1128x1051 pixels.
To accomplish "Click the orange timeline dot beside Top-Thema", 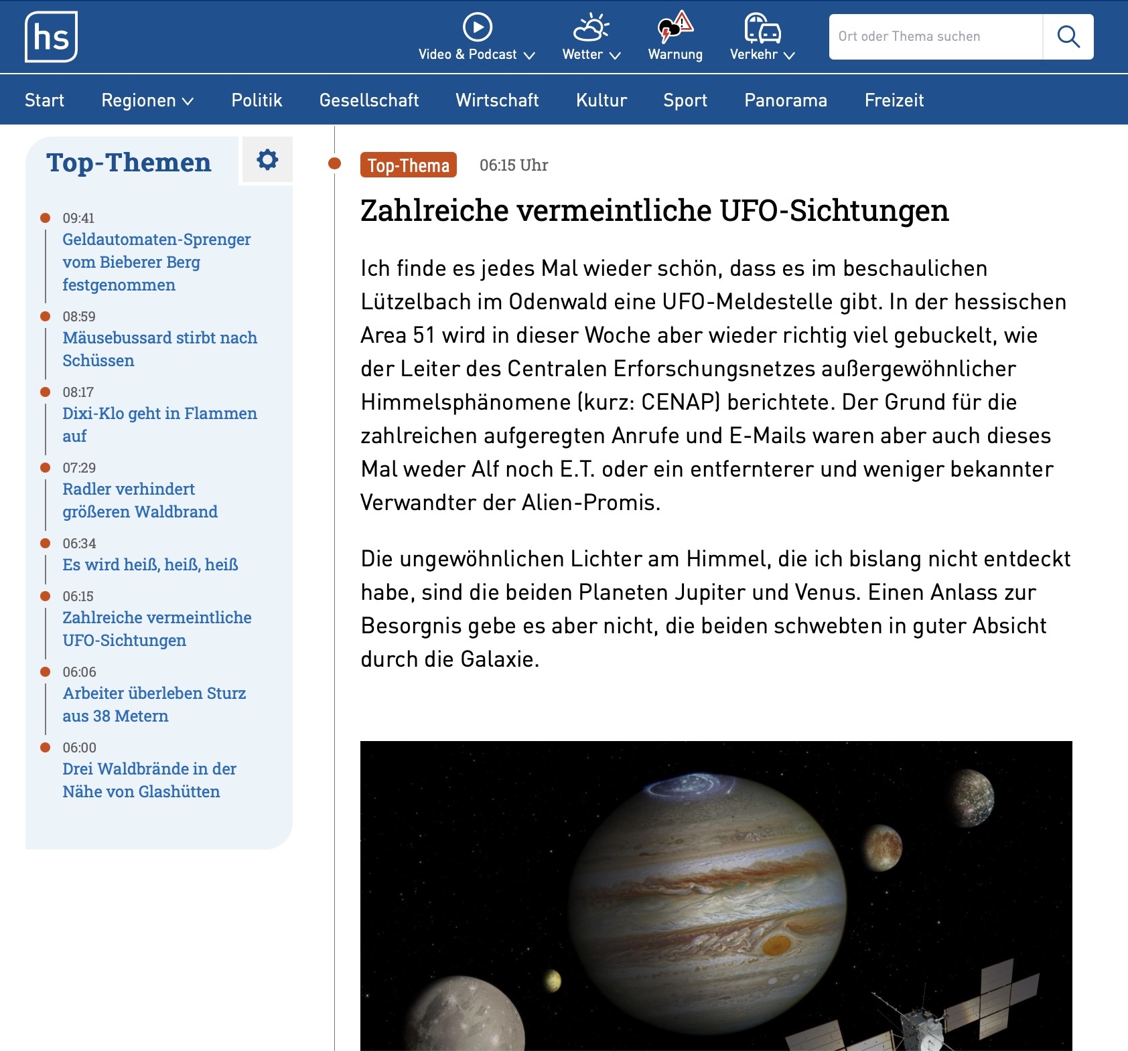I will 335,163.
